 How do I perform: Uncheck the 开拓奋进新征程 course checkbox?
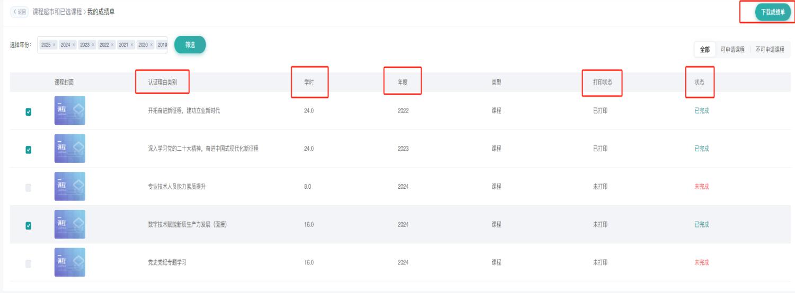click(x=29, y=112)
